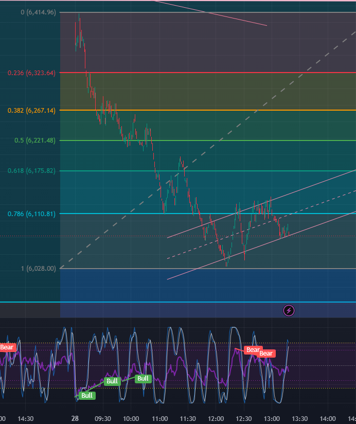The height and width of the screenshot is (424, 356).
Task: Click the 14:00 time axis label
Action: click(328, 418)
